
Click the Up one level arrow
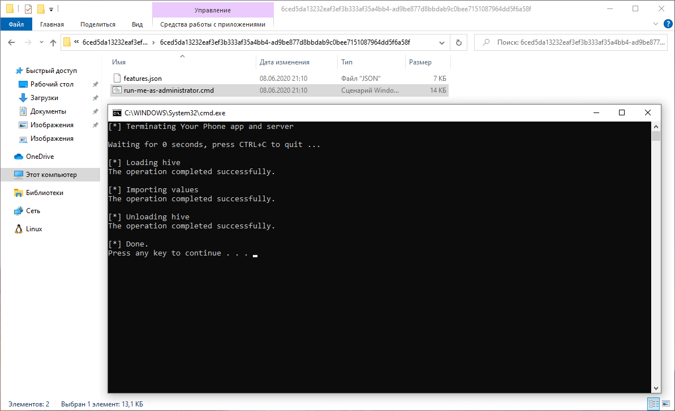[x=53, y=42]
